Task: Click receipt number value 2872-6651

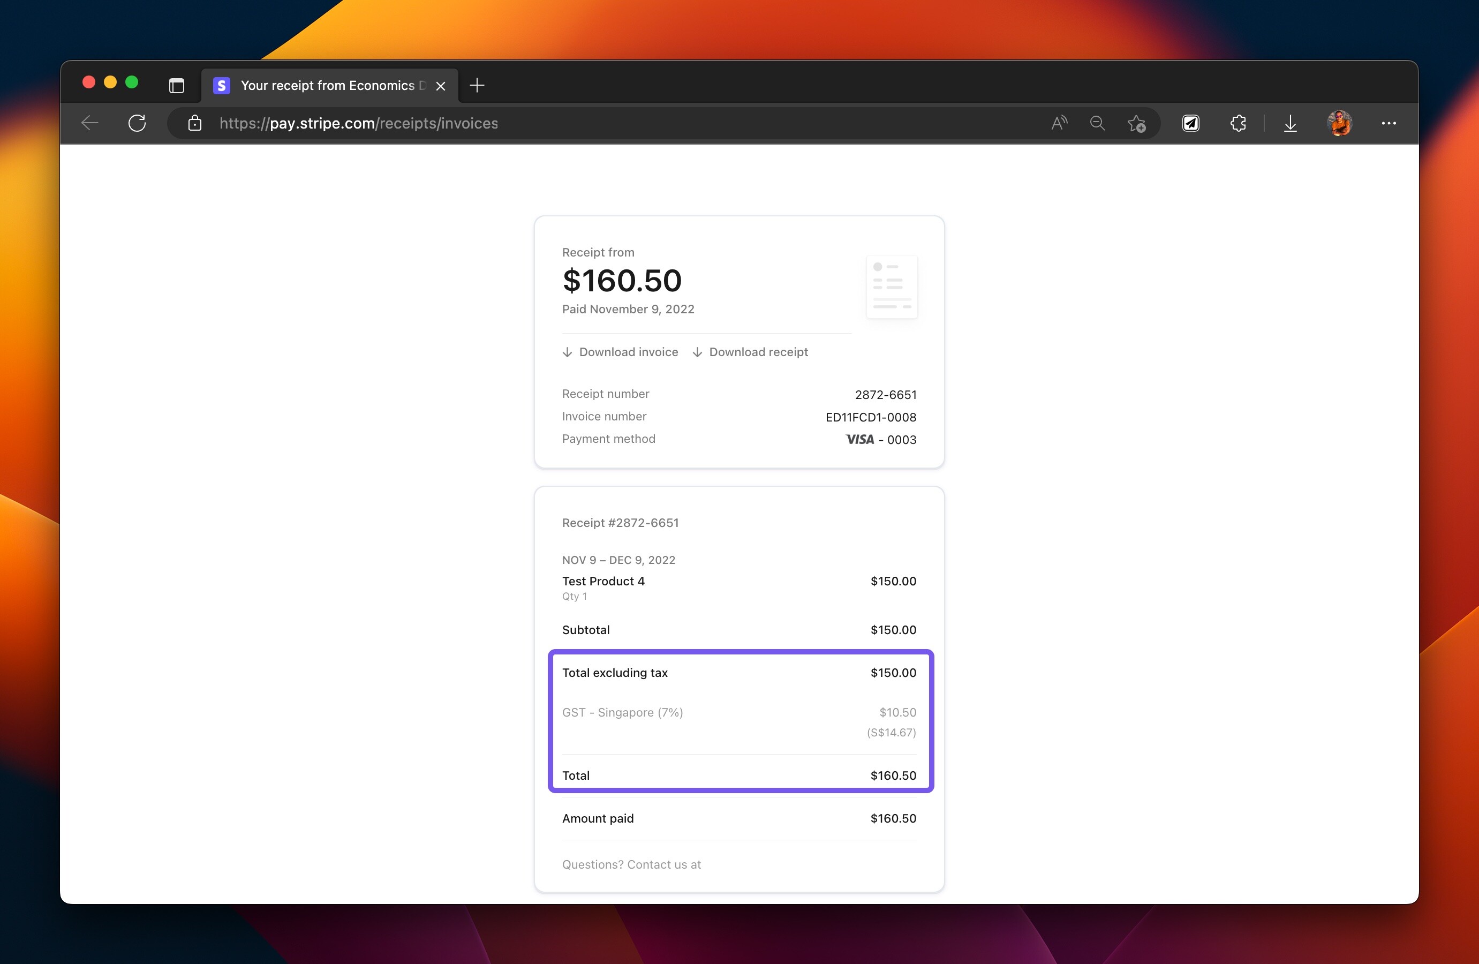Action: 886,395
